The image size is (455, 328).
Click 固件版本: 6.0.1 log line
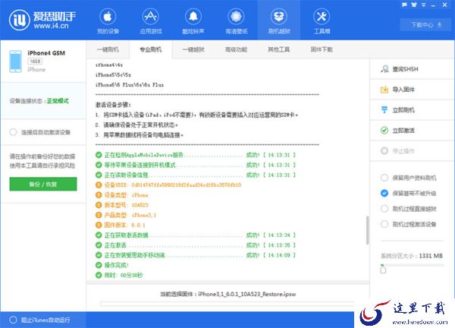(121, 225)
